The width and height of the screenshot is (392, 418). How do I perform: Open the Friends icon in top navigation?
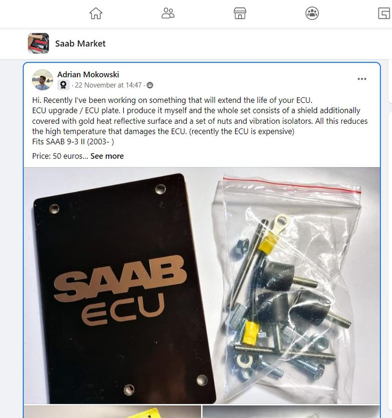[x=168, y=14]
